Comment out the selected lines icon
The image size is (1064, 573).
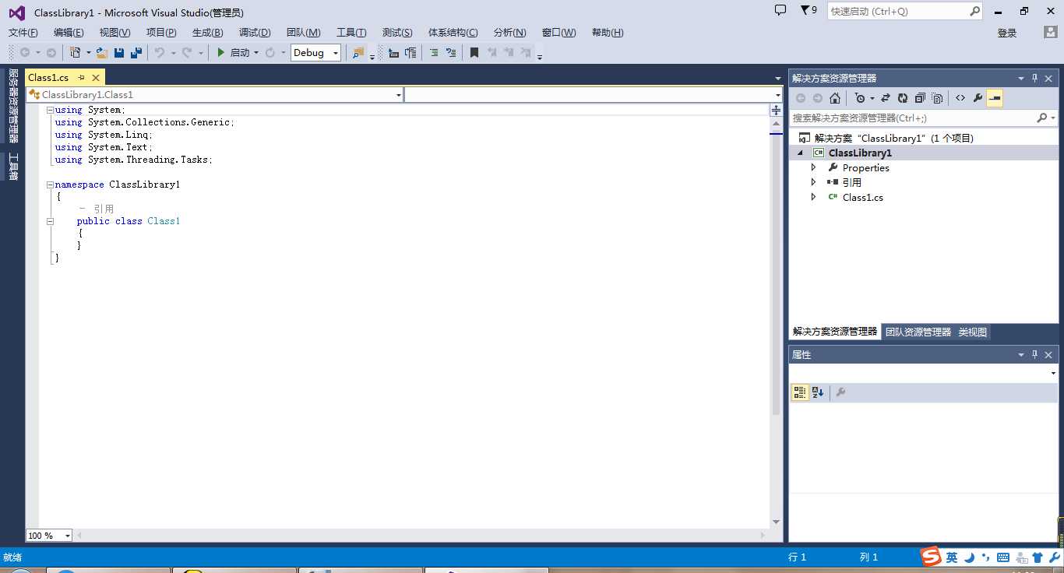click(434, 52)
